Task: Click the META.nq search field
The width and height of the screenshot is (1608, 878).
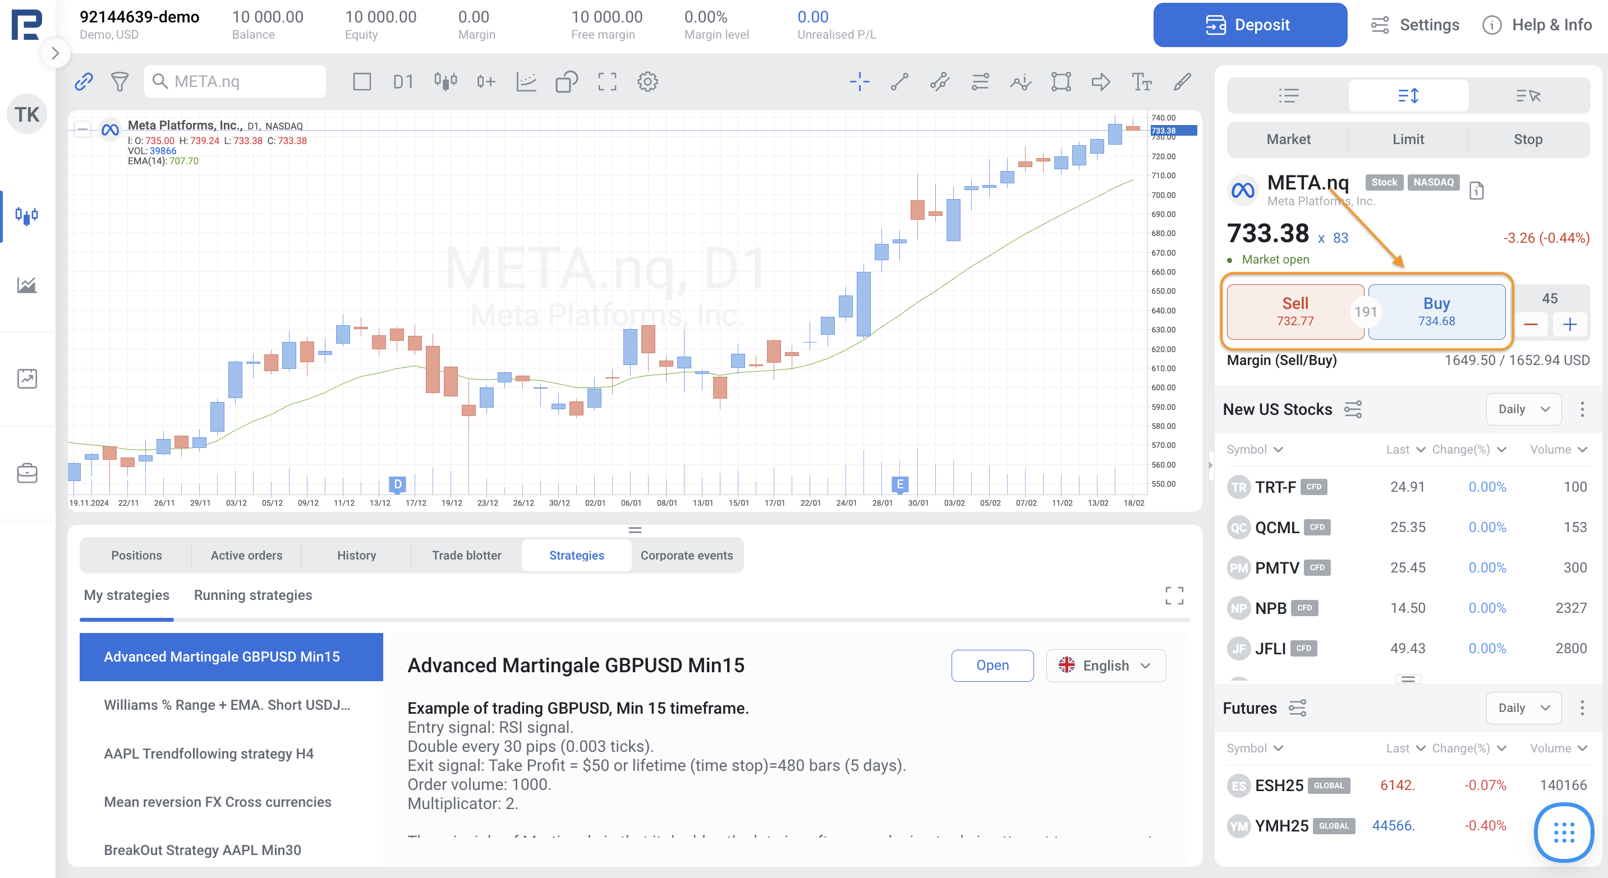Action: click(x=235, y=82)
